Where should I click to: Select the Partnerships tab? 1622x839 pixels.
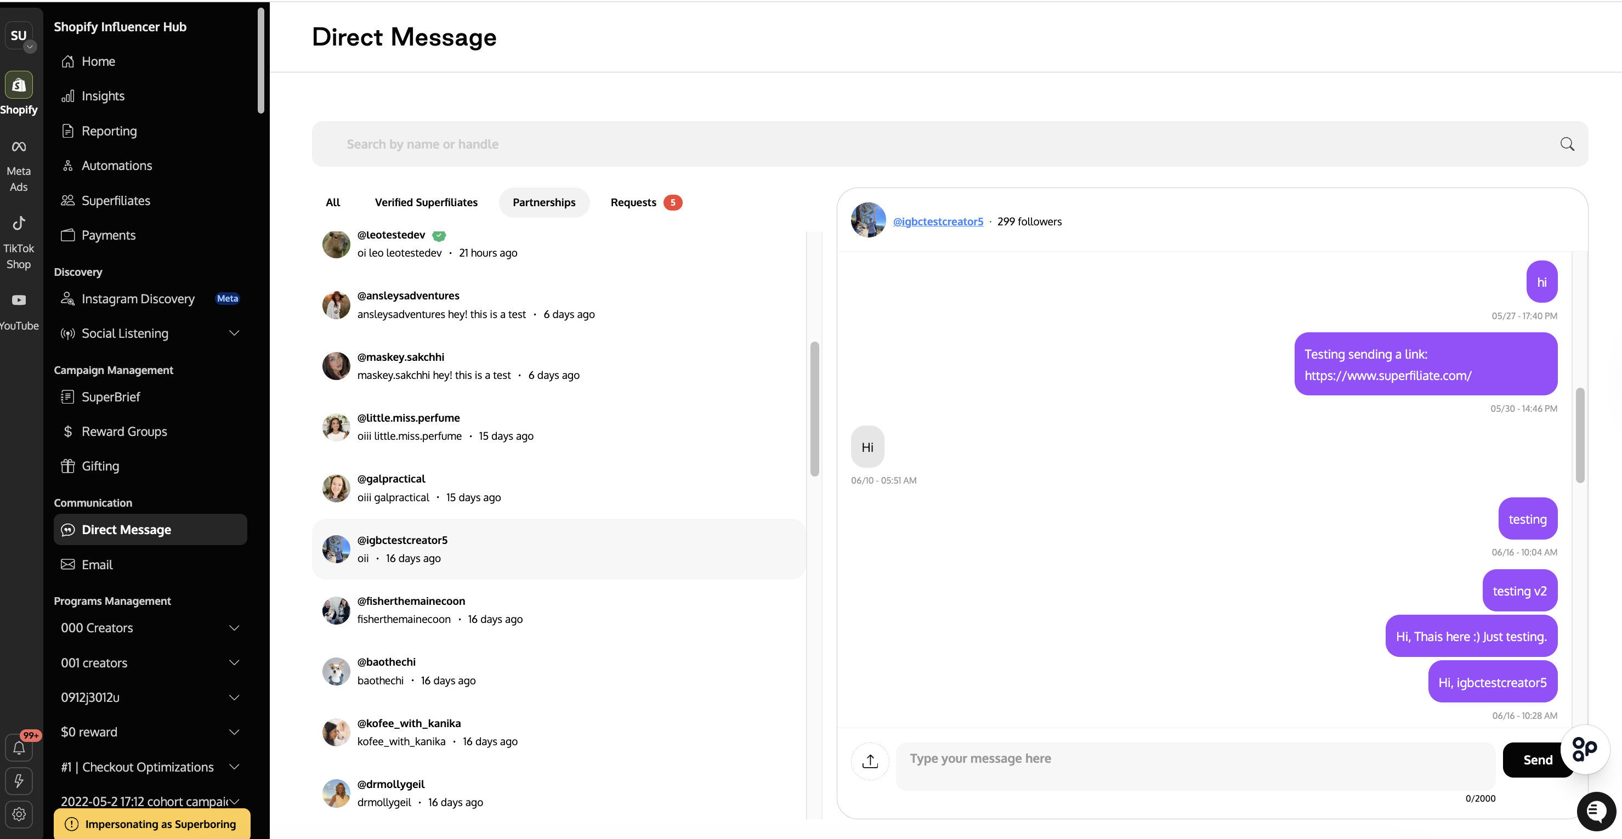point(544,202)
